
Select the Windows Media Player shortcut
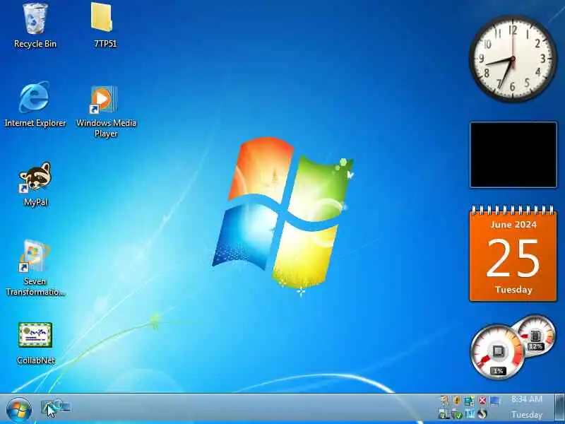pyautogui.click(x=105, y=112)
